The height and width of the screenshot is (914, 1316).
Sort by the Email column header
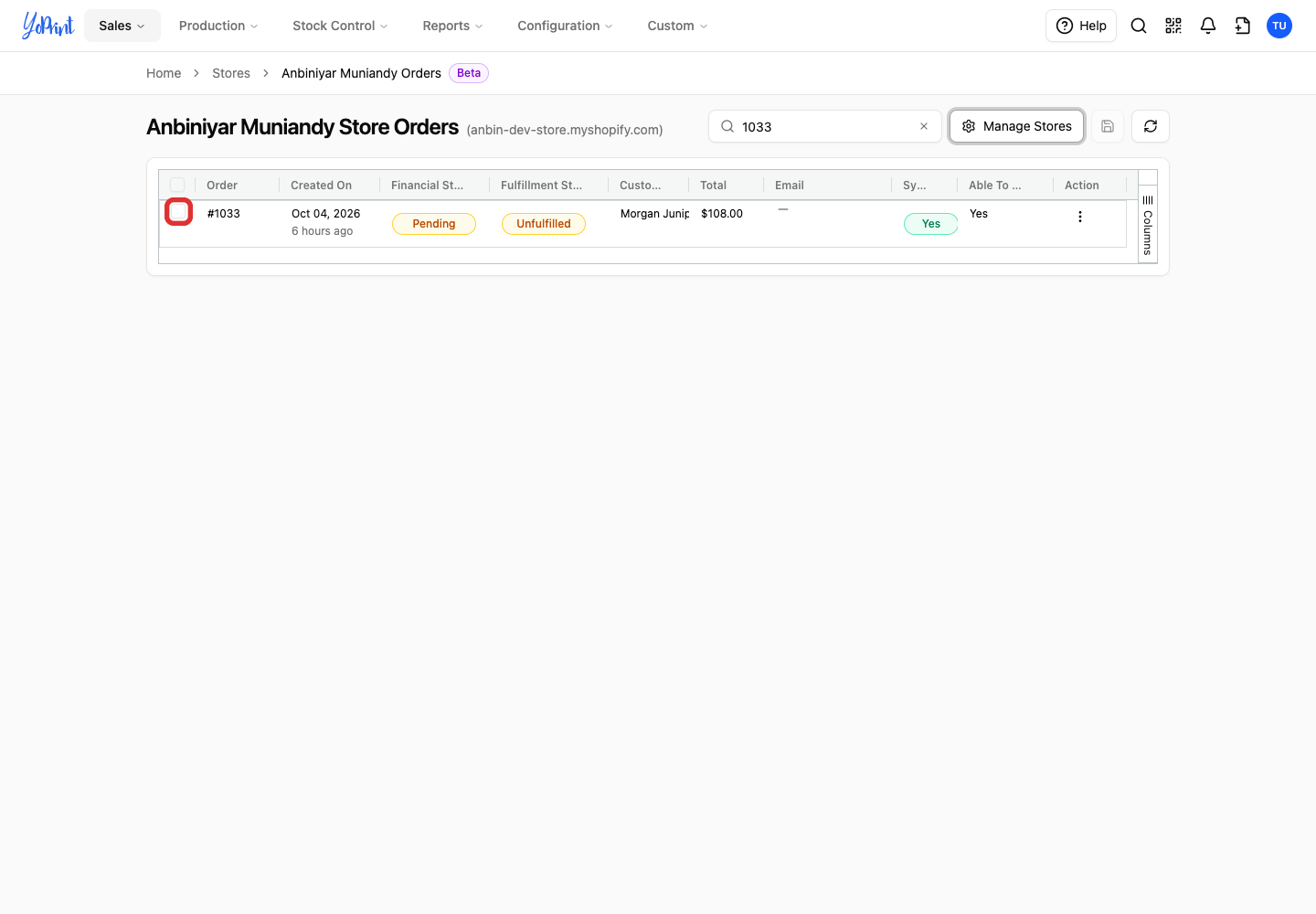click(x=790, y=185)
